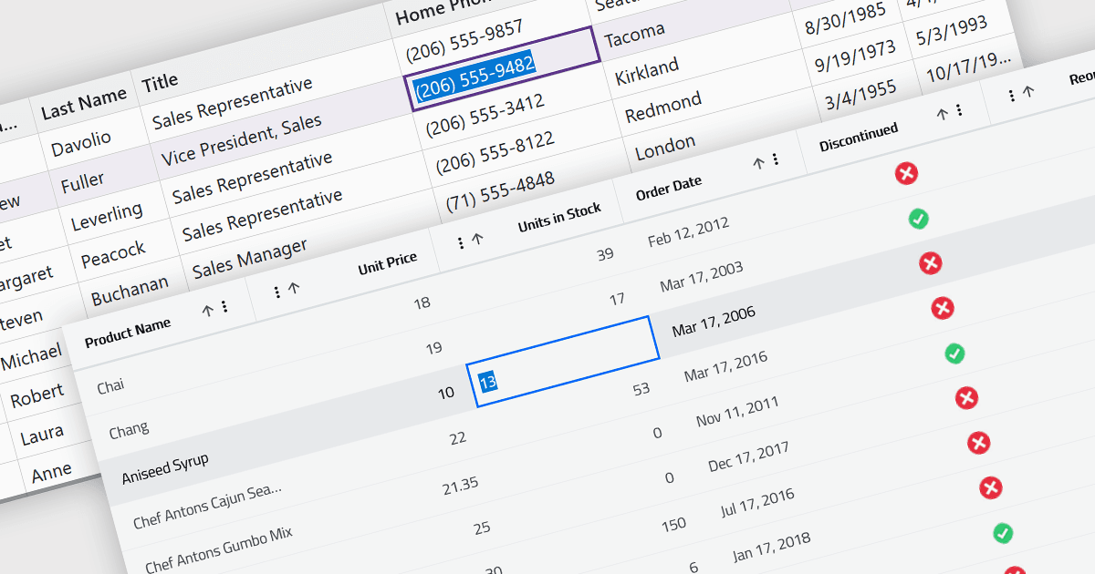
Task: Click the Units in Stock sort arrow
Action: click(476, 240)
